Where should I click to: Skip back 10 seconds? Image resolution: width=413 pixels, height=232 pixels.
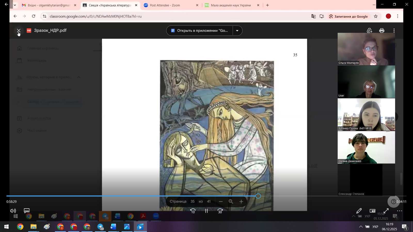coord(193,211)
